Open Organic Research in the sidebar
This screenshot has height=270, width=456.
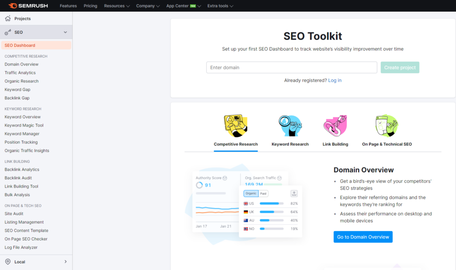pyautogui.click(x=21, y=81)
